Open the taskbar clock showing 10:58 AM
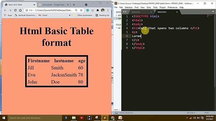This screenshot has height=121, width=216. [210, 118]
